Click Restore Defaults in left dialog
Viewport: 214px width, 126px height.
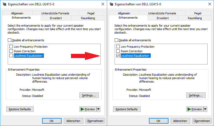20,109
